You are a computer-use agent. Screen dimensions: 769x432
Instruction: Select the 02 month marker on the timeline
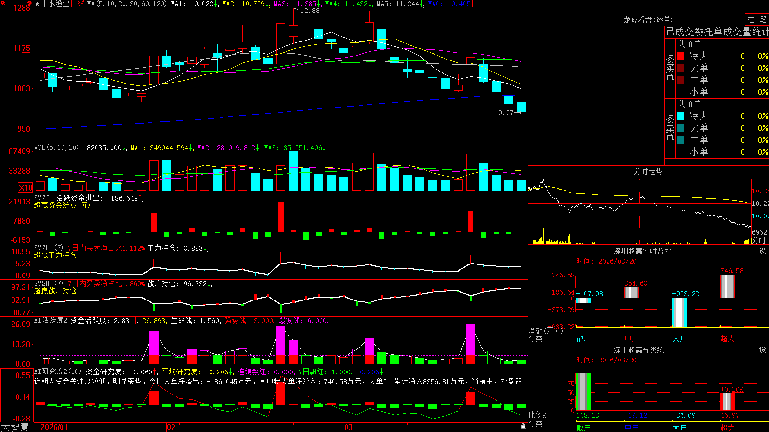[x=171, y=427]
